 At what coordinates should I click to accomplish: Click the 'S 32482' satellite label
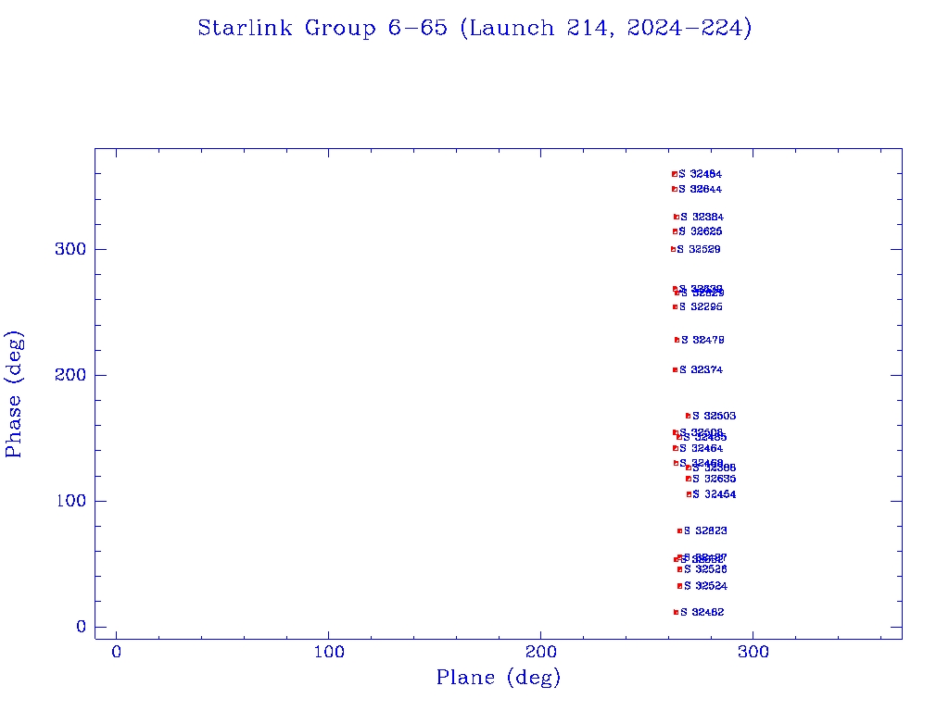[x=702, y=613]
